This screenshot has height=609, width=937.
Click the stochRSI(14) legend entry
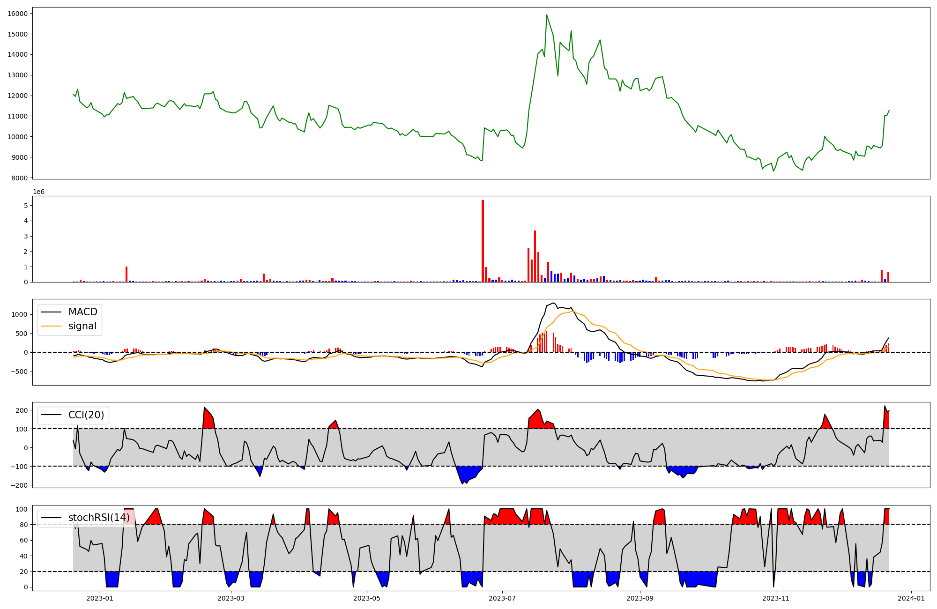click(x=98, y=518)
